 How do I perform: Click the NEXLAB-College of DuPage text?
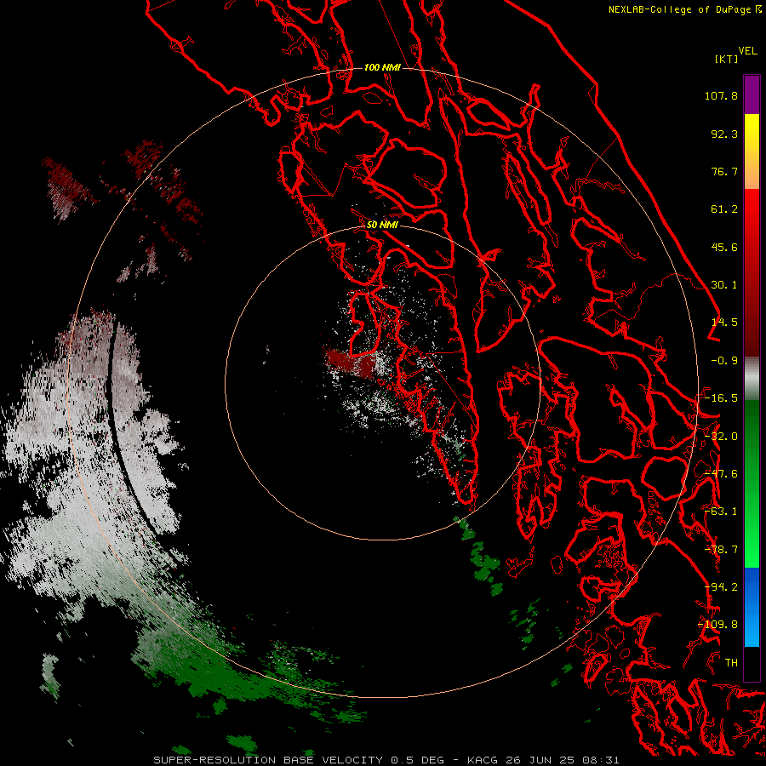click(679, 9)
